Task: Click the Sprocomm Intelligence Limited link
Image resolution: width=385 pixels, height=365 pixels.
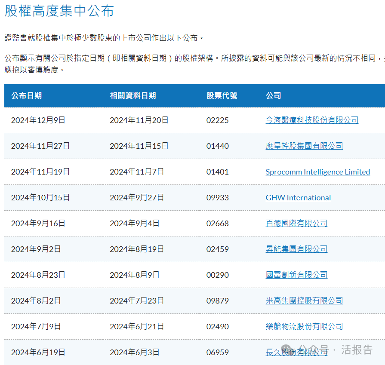Action: click(x=317, y=172)
